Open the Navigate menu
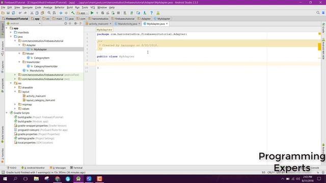Screen dimensions: 326x183 (x=28, y=8)
